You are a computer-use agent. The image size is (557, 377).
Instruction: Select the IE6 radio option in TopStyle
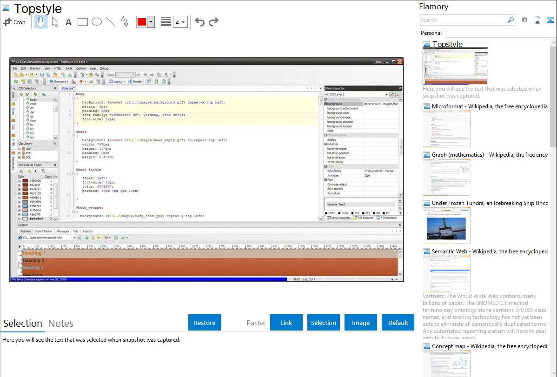point(377,213)
